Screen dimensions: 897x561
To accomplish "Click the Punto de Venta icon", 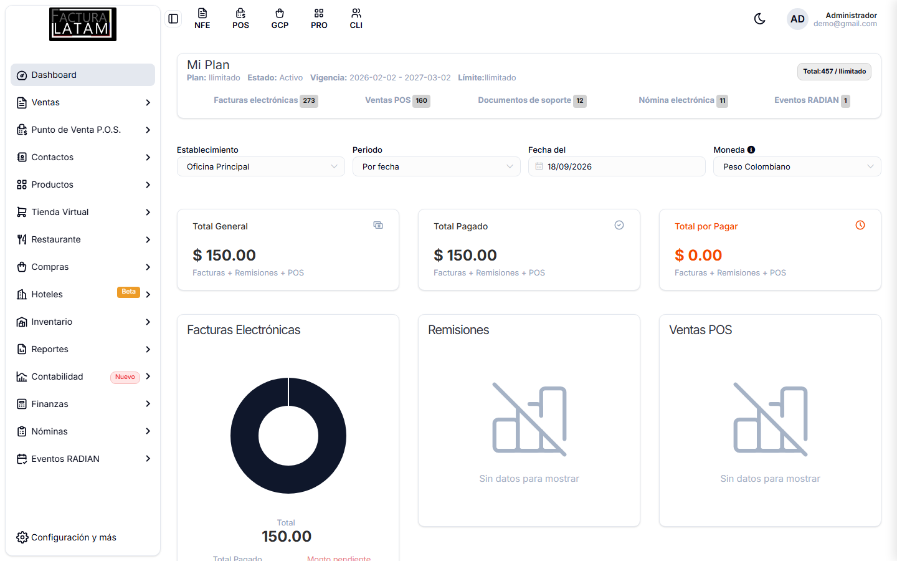I will [22, 130].
